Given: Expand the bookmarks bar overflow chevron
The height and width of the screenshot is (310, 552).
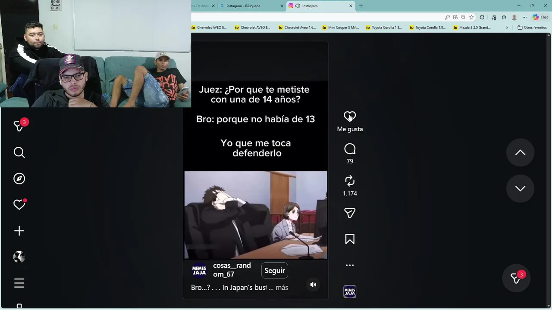Looking at the screenshot, I should (507, 28).
